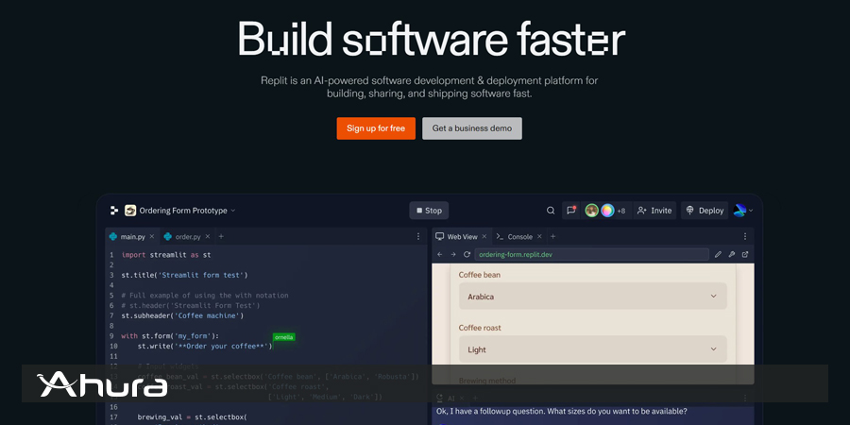This screenshot has width=850, height=425.
Task: Open preview in new tab icon
Action: pyautogui.click(x=744, y=254)
